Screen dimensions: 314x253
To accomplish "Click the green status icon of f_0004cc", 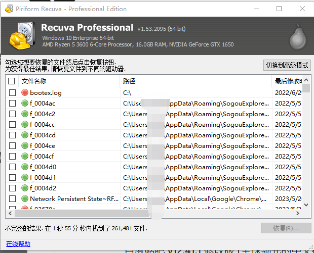I will click(25, 124).
